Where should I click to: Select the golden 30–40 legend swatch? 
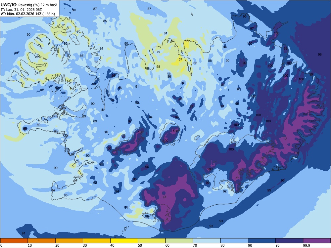[x=97, y=241]
